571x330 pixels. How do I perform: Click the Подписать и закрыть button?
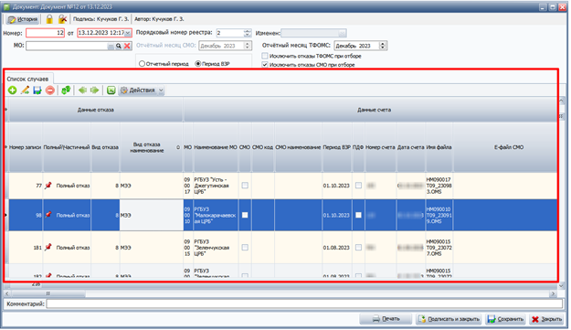point(449,319)
